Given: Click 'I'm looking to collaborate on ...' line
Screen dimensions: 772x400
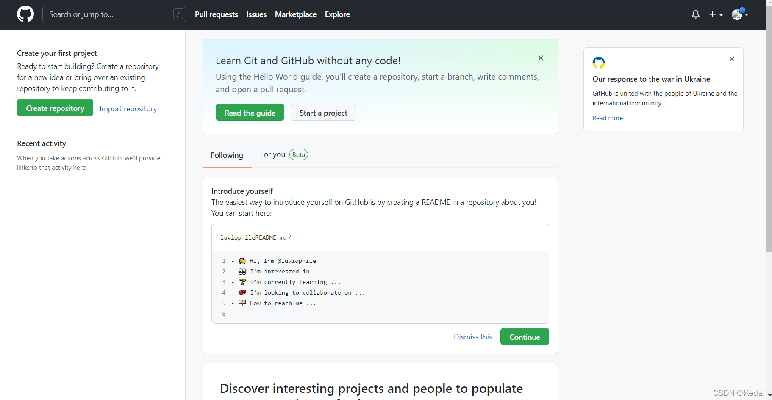Looking at the screenshot, I should coord(308,292).
